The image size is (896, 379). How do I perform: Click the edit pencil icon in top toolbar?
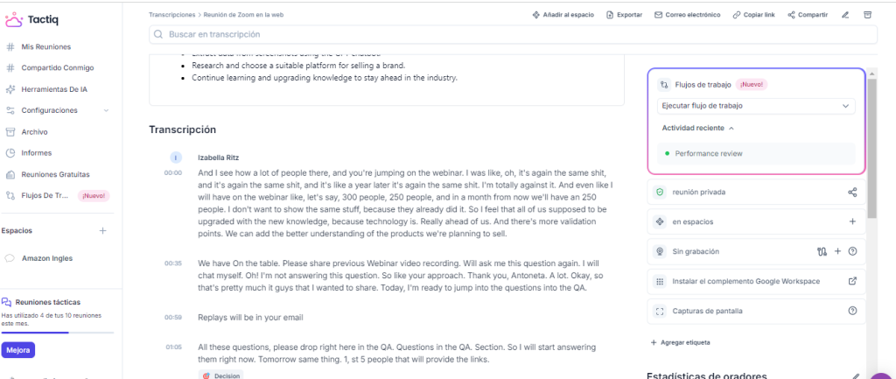845,15
